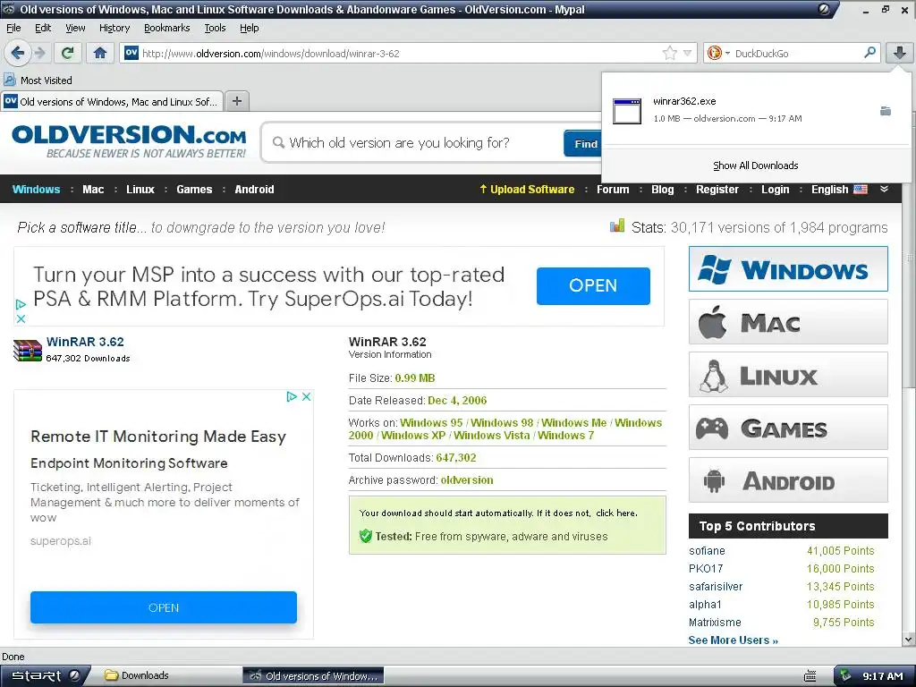
Task: Open the English language selector
Action: tap(839, 190)
